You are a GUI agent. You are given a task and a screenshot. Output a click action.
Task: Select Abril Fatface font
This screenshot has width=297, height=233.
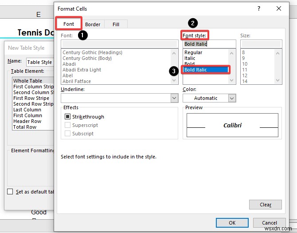tap(77, 81)
